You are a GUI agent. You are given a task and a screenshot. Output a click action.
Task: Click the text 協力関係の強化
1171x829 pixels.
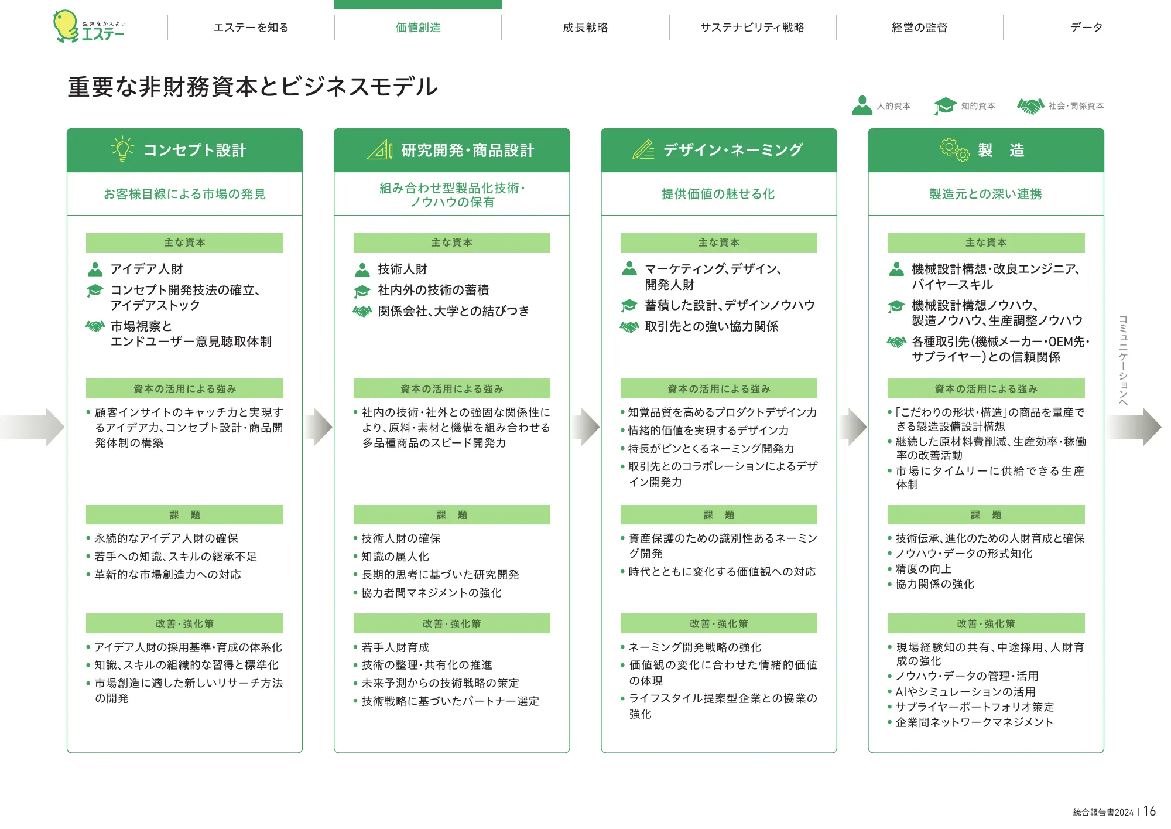[x=935, y=584]
